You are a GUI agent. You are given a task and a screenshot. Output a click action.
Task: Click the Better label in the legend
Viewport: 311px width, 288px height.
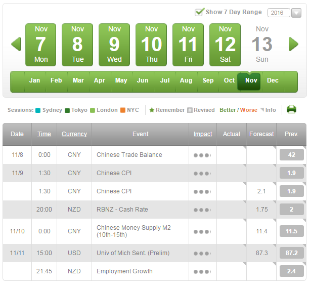point(228,110)
